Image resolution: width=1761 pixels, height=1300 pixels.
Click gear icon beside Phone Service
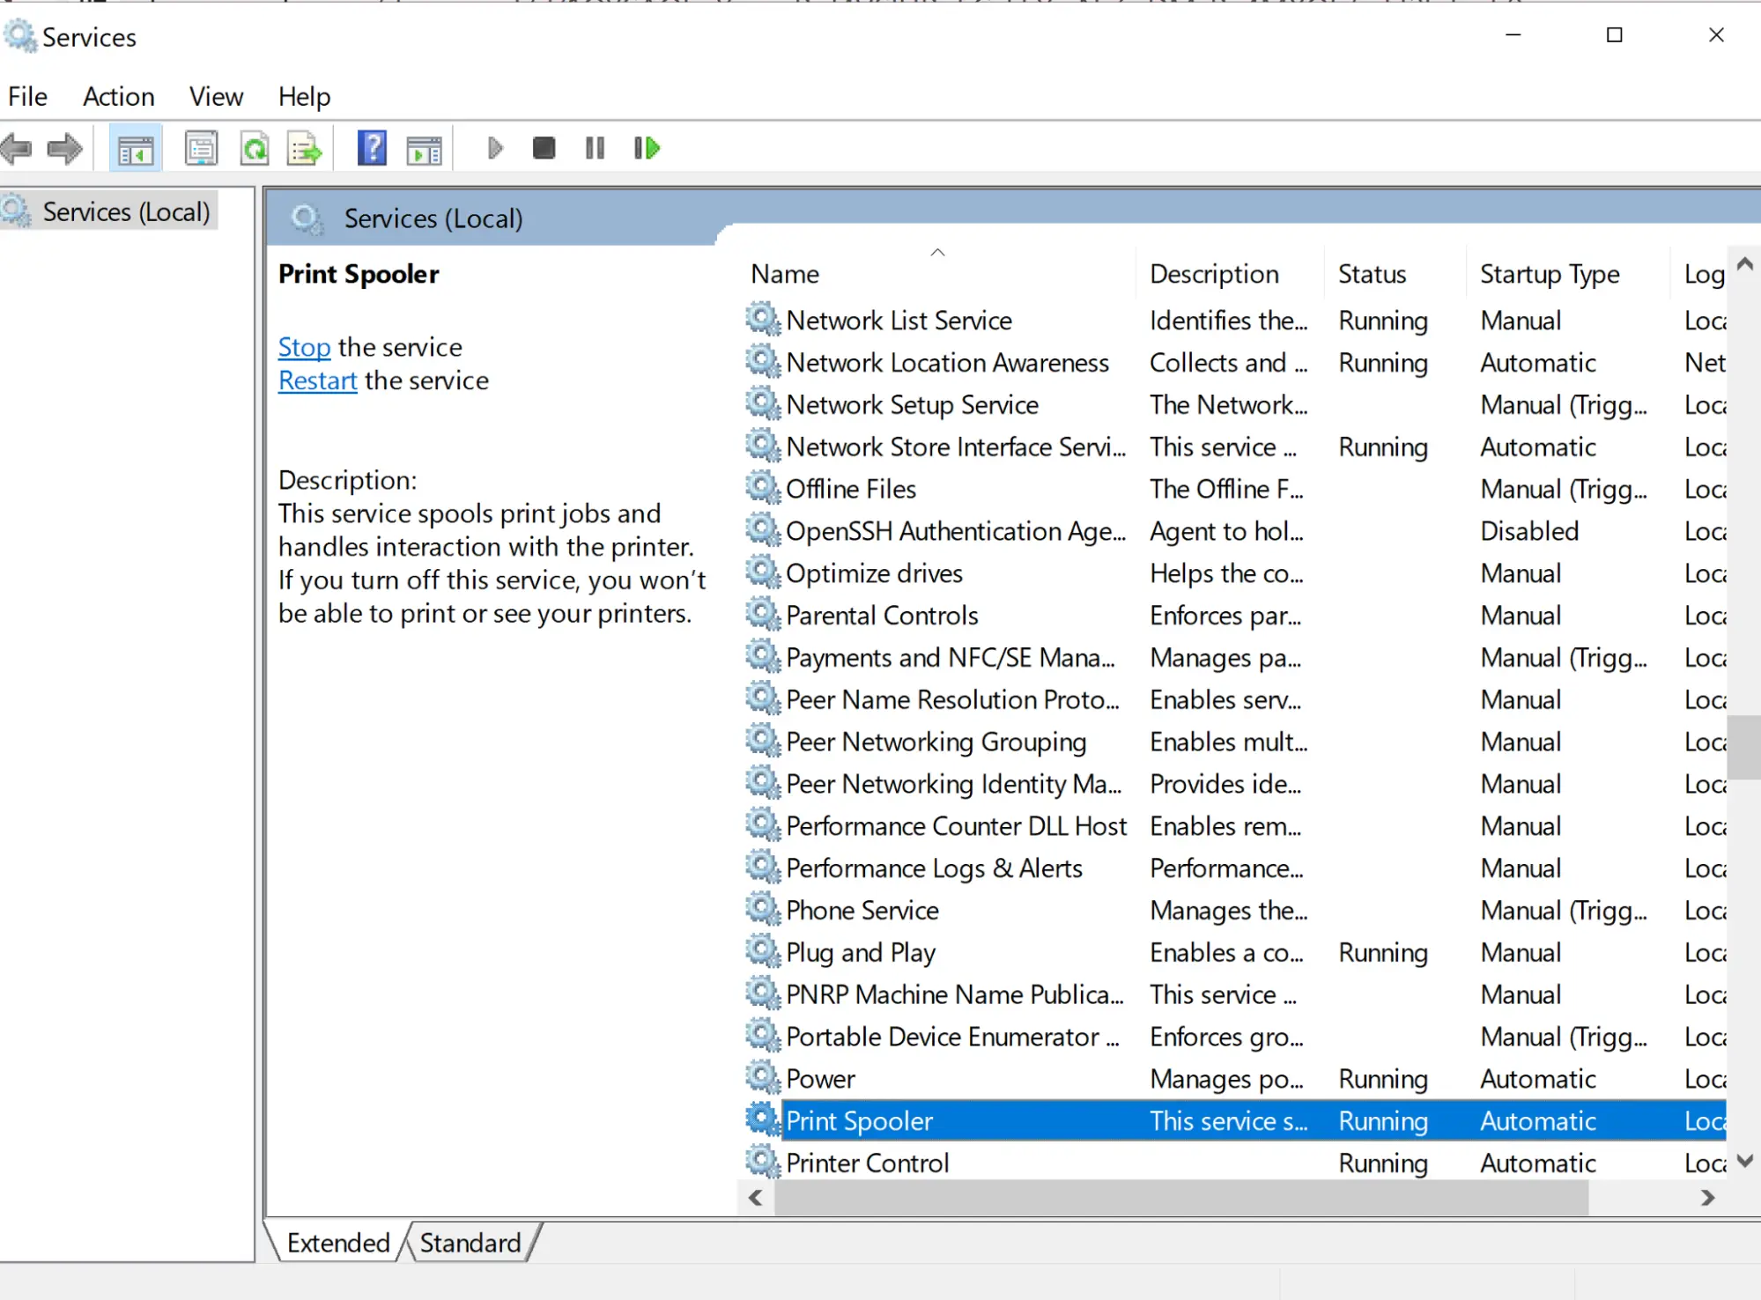tap(763, 910)
